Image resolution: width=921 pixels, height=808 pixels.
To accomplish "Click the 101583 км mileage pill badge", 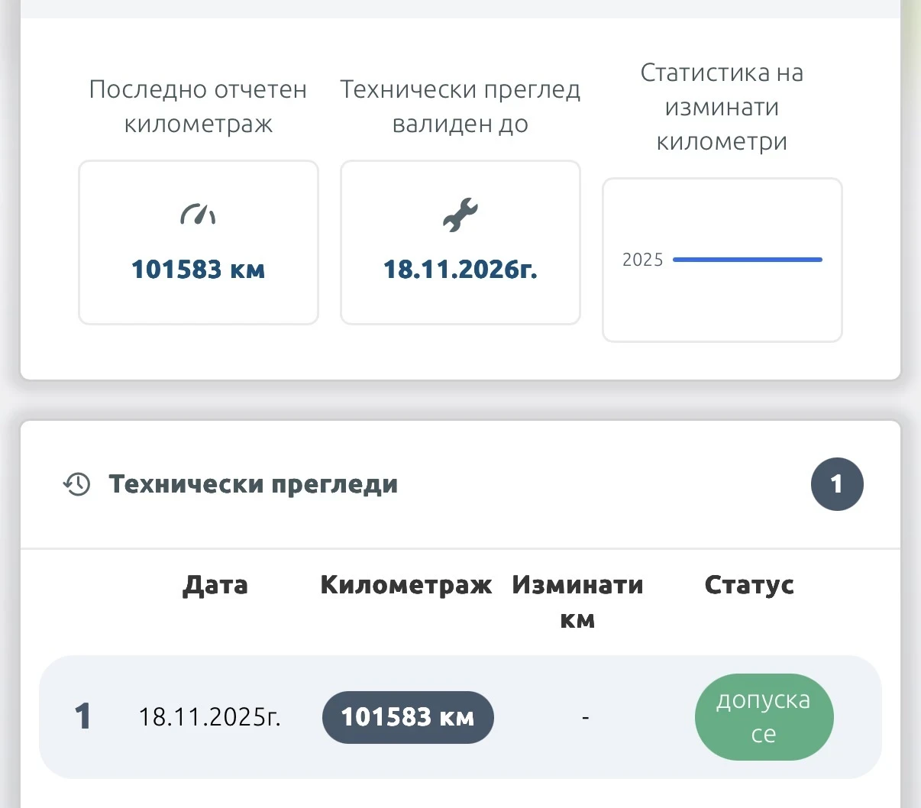I will [408, 717].
